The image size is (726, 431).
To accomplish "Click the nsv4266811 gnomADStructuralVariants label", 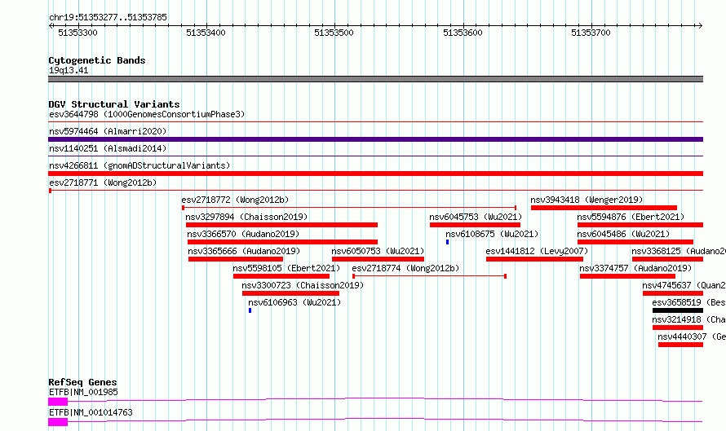I will point(139,165).
